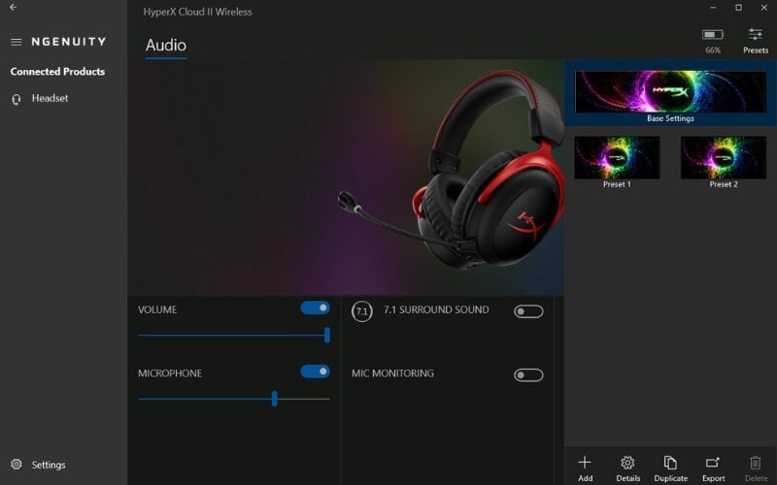The width and height of the screenshot is (777, 485).
Task: Turn off the Microphone toggle
Action: [x=315, y=371]
